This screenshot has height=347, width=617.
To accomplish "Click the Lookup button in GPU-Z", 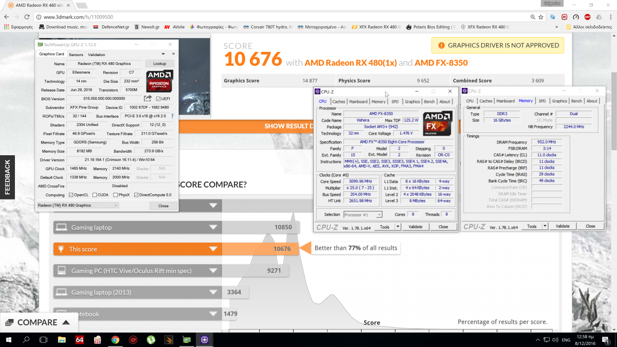I will click(x=159, y=64).
